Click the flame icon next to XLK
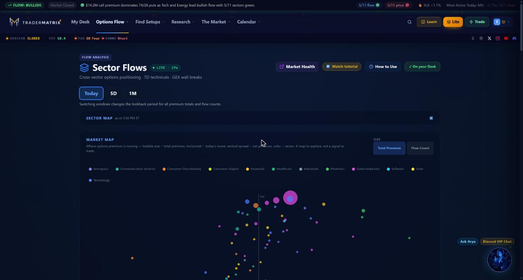Viewport: 523px width, 280px height. coord(420,5)
